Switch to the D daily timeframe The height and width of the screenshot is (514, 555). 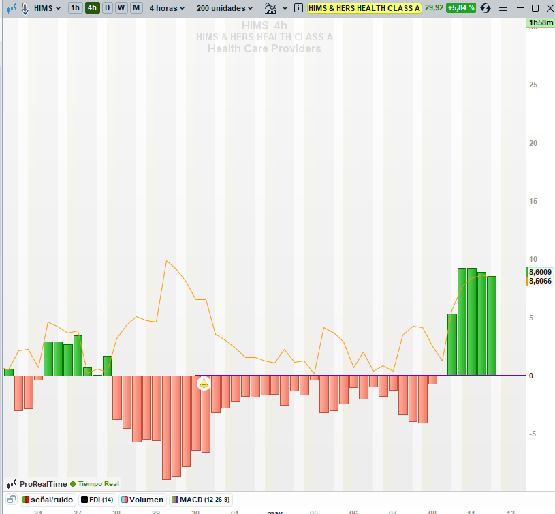click(x=107, y=7)
